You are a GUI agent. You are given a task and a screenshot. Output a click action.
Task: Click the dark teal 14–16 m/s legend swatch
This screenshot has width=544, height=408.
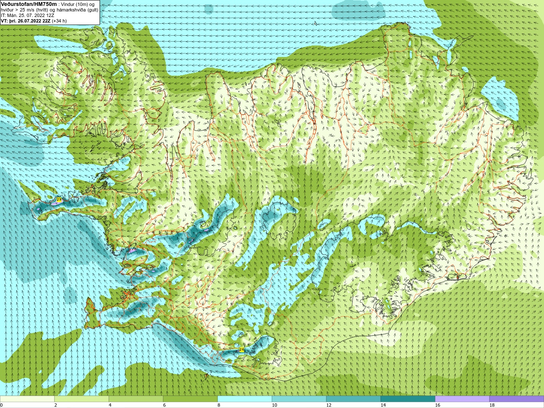pyautogui.click(x=408, y=399)
